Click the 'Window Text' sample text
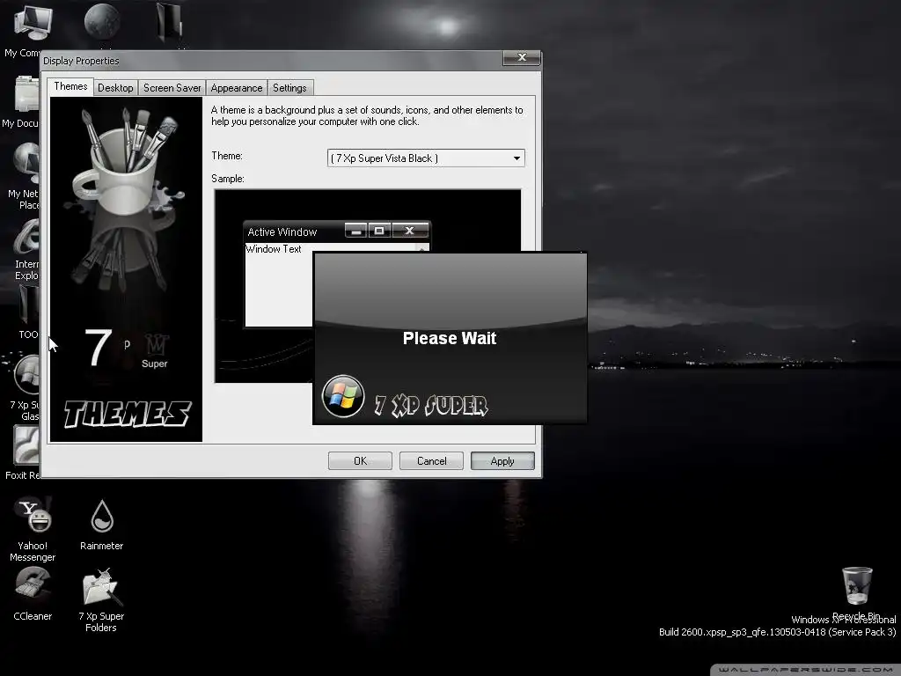 point(274,249)
